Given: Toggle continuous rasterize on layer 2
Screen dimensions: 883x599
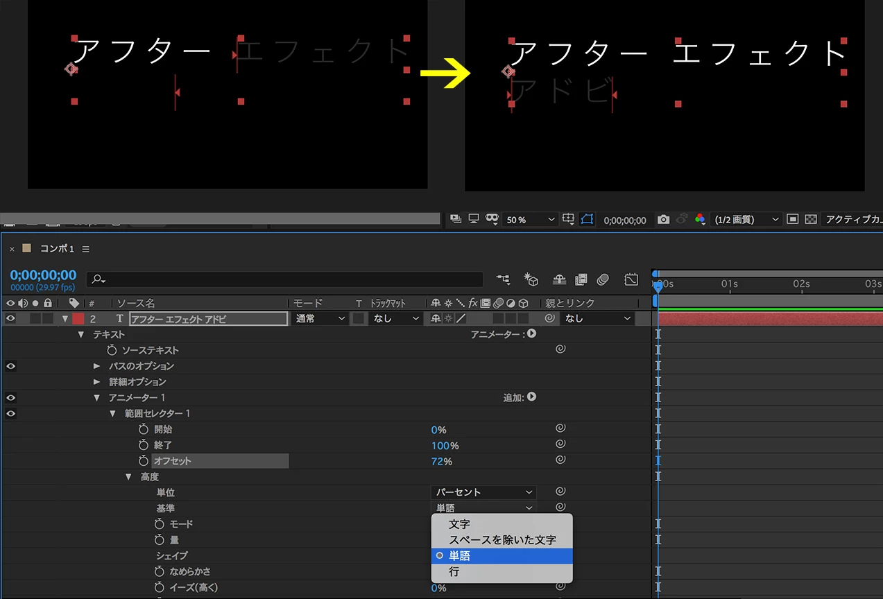Looking at the screenshot, I should 447,318.
